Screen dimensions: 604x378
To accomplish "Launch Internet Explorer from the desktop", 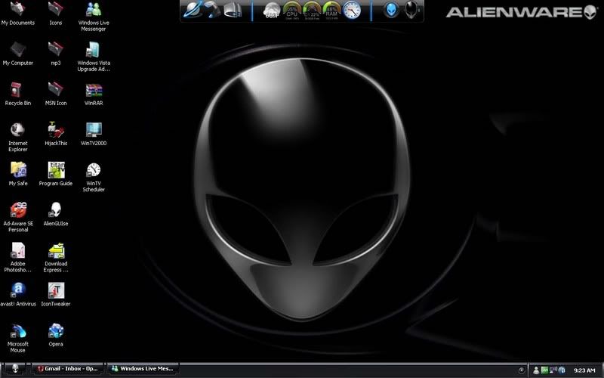I will point(17,131).
